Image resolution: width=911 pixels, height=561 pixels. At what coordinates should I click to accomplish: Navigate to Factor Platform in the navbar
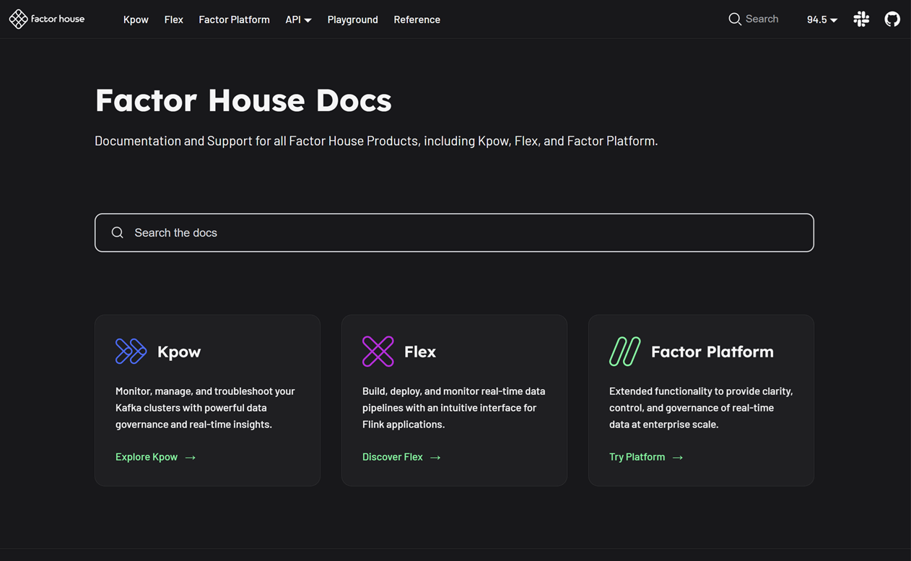coord(234,19)
